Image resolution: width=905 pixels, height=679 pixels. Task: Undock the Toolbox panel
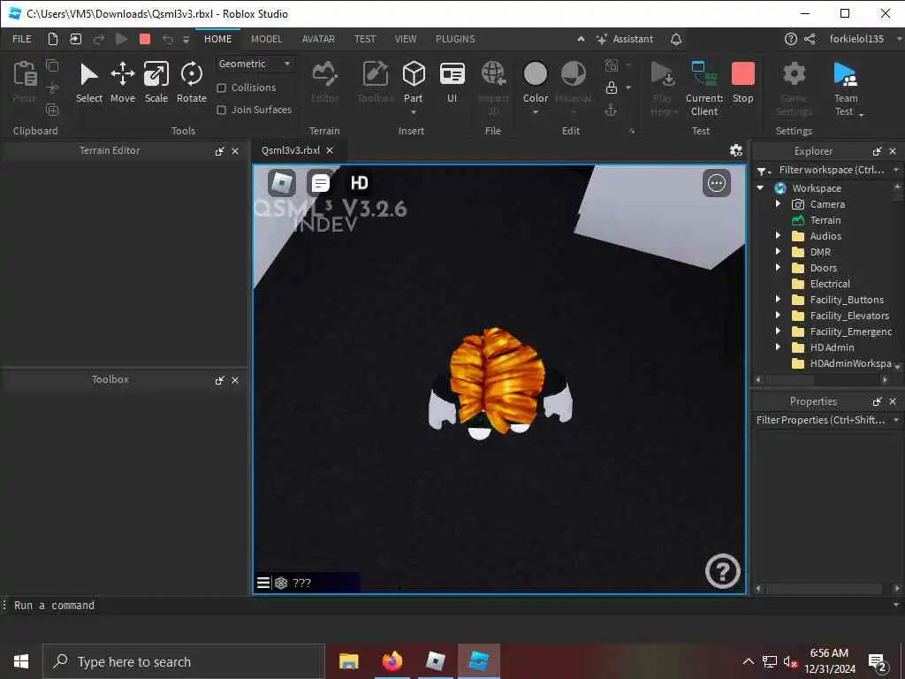[x=220, y=380]
